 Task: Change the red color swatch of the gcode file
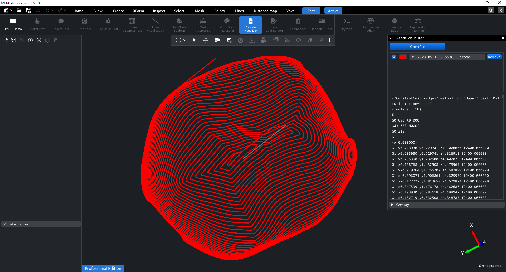coord(403,57)
